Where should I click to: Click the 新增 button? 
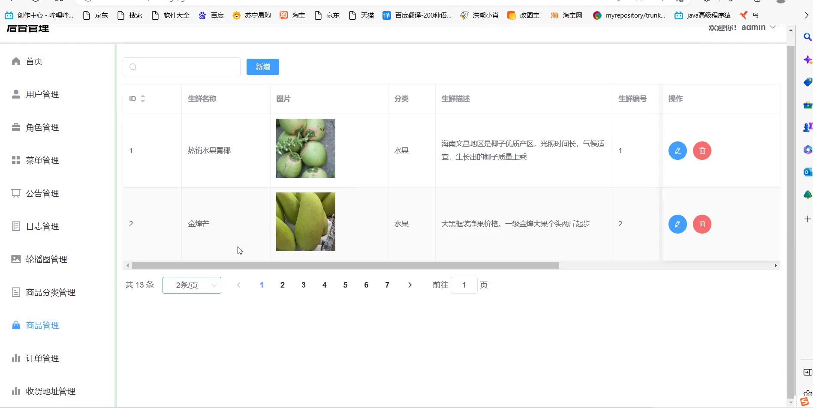click(262, 67)
